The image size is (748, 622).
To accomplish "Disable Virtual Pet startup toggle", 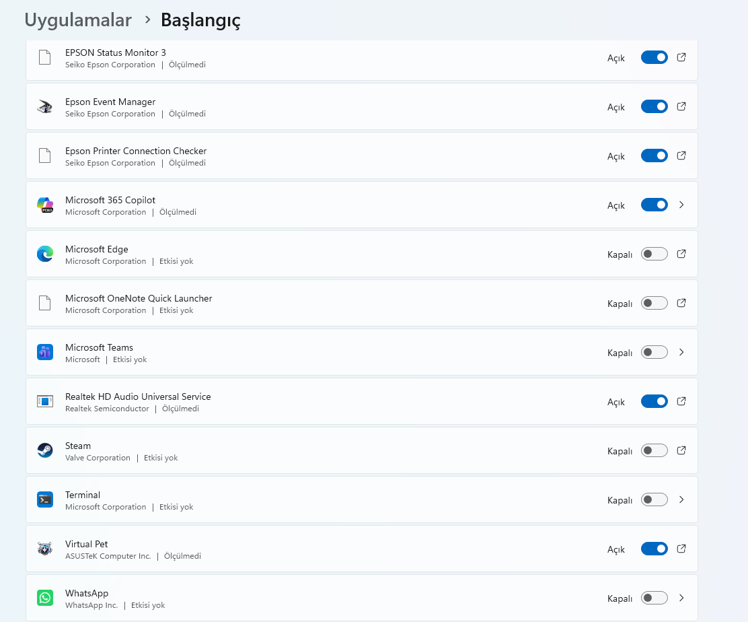I will [x=654, y=549].
